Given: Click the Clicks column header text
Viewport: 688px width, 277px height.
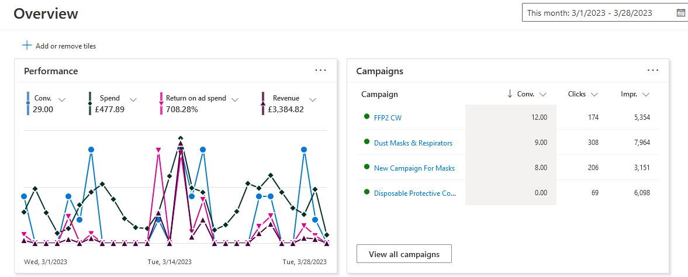Looking at the screenshot, I should [x=577, y=94].
